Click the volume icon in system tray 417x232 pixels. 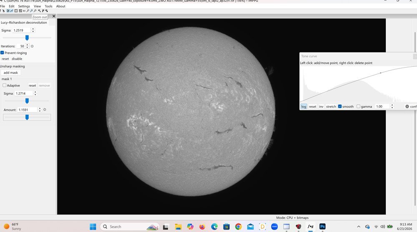coord(383,227)
